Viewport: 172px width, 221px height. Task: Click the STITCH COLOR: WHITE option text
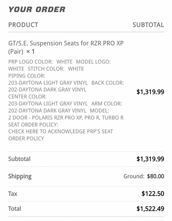[x=56, y=69]
